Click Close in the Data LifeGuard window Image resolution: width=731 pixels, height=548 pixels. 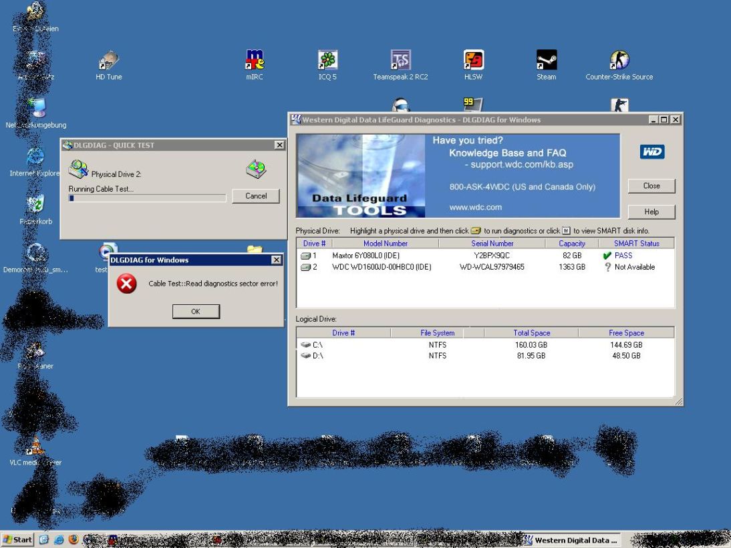651,186
